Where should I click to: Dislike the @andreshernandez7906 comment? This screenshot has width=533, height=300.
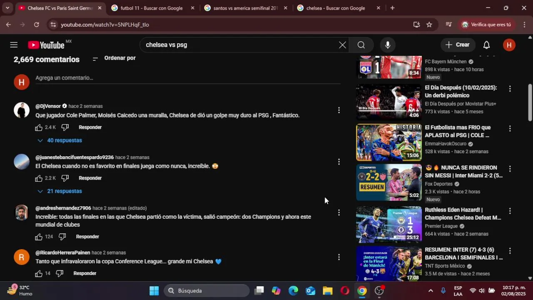[62, 237]
